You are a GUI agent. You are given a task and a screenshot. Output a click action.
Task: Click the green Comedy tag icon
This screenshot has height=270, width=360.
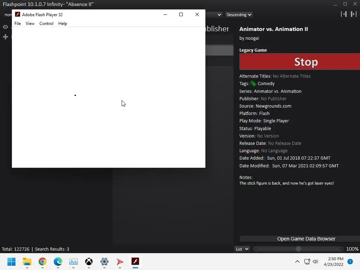253,84
